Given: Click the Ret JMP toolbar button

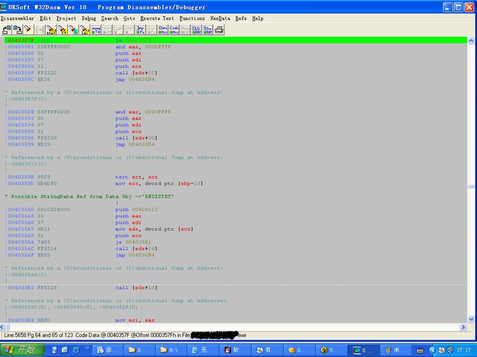Looking at the screenshot, I should click(x=107, y=29).
